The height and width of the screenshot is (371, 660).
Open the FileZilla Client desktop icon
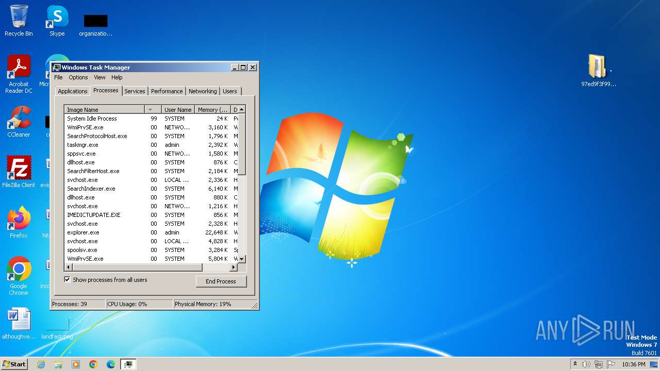click(19, 172)
